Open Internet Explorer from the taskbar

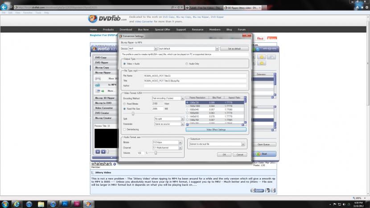[x=16, y=204]
